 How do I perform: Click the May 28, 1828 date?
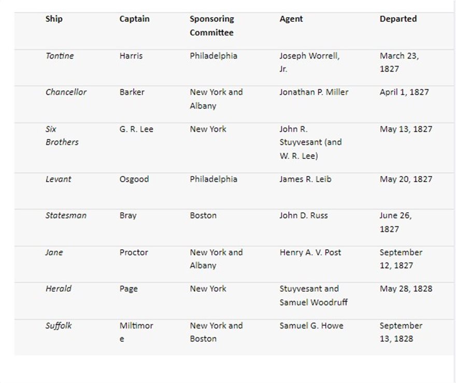coord(406,289)
